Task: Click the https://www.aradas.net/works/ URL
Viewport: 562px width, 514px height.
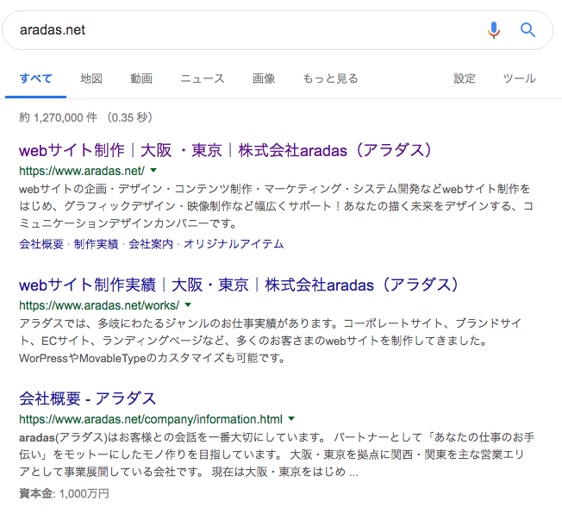Action: (99, 305)
